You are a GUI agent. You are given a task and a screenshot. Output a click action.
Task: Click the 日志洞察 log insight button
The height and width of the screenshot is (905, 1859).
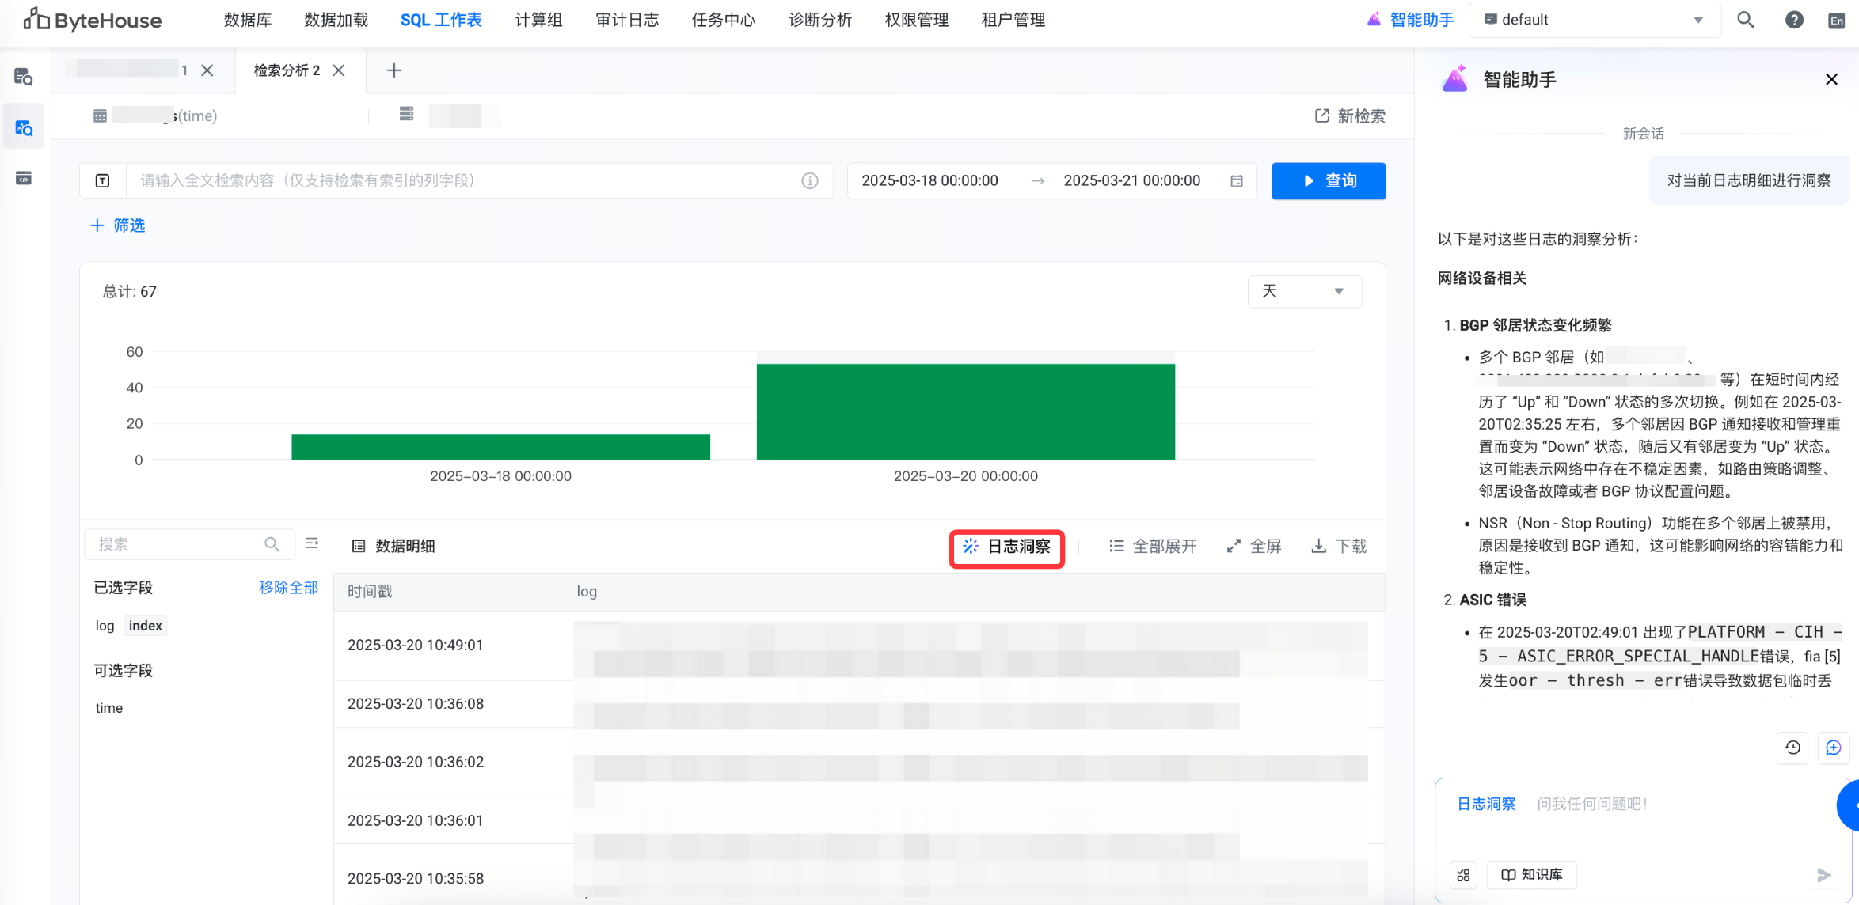(1006, 547)
